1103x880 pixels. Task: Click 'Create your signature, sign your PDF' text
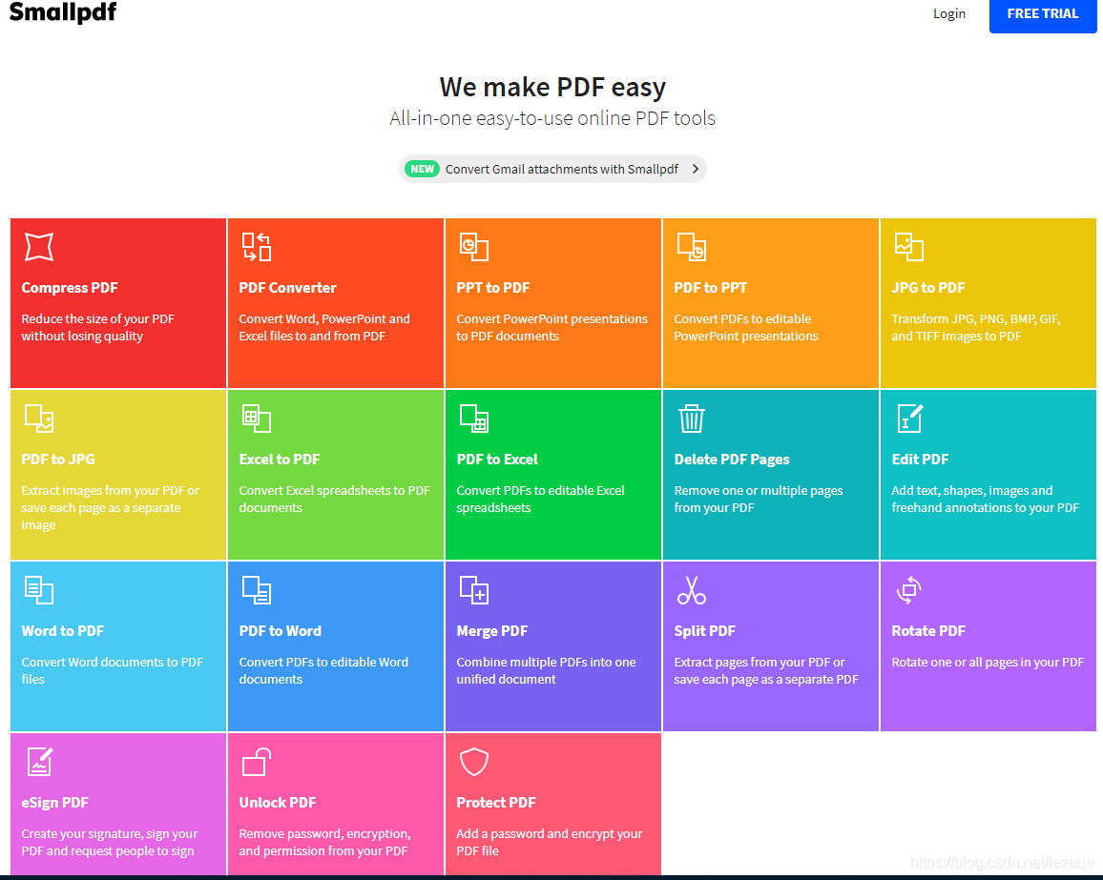pyautogui.click(x=110, y=842)
